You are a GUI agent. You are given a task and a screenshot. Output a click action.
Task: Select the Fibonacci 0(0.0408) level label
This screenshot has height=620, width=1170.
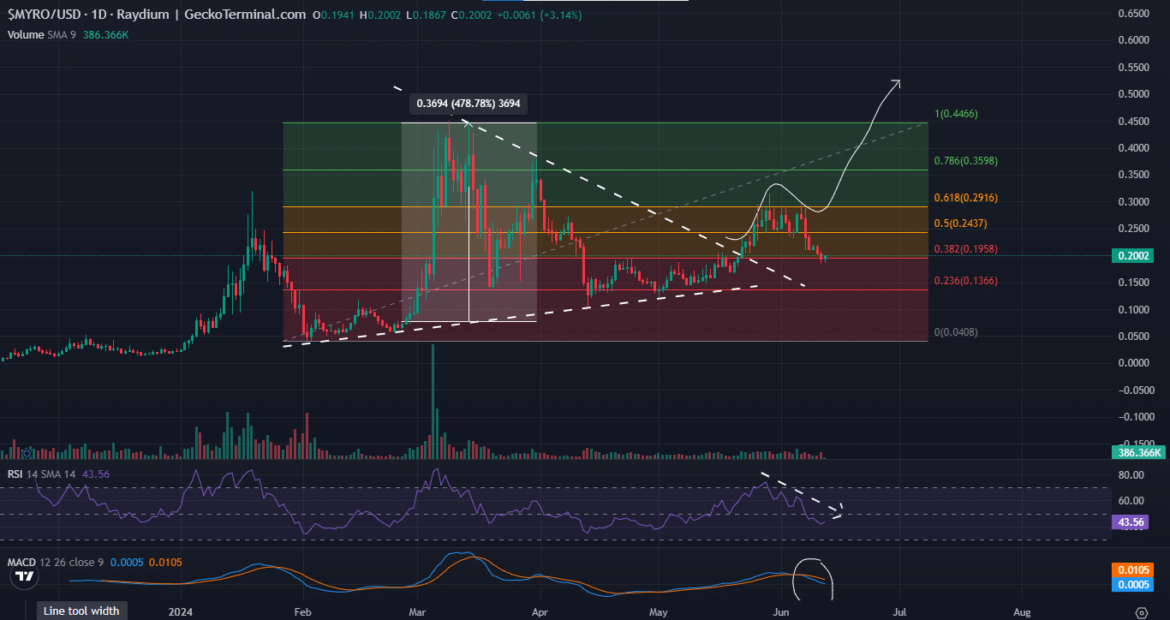(x=955, y=332)
